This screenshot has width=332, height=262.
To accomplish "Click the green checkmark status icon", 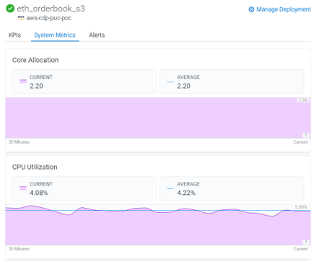I will (x=10, y=9).
